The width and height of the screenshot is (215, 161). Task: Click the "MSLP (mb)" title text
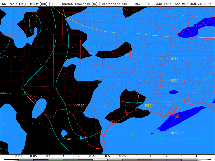[39, 4]
